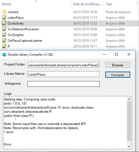Click the R Java file icon
The image size is (139, 152).
(x=4, y=46)
